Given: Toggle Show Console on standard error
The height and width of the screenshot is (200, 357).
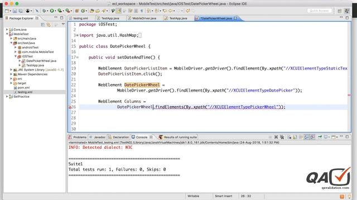Looking at the screenshot, I should [312, 137].
